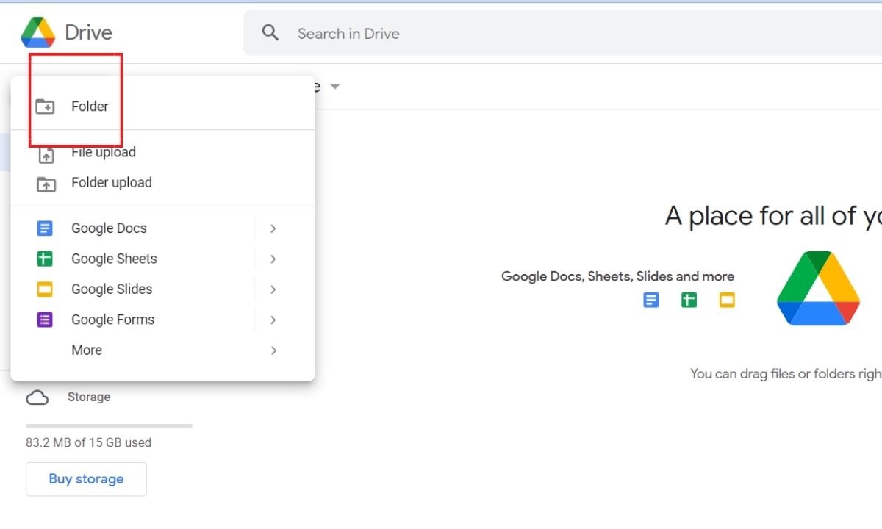Click the folder upload icon
The image size is (882, 529).
46,184
